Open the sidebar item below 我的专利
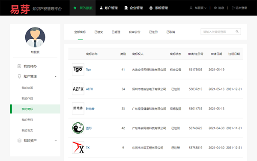 [x=27, y=131]
